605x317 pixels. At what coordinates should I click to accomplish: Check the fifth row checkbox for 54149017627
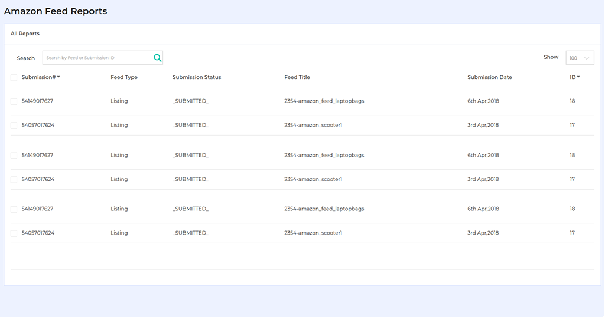click(x=14, y=209)
